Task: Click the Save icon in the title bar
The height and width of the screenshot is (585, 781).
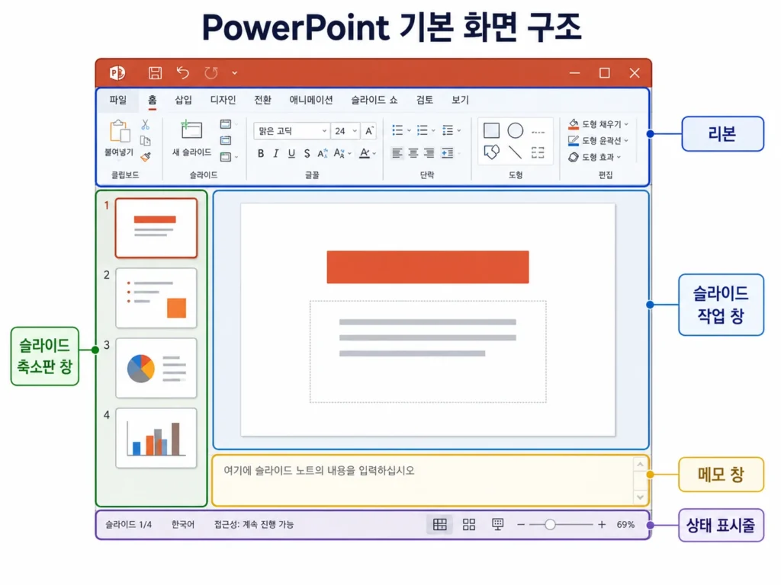Action: pos(155,73)
